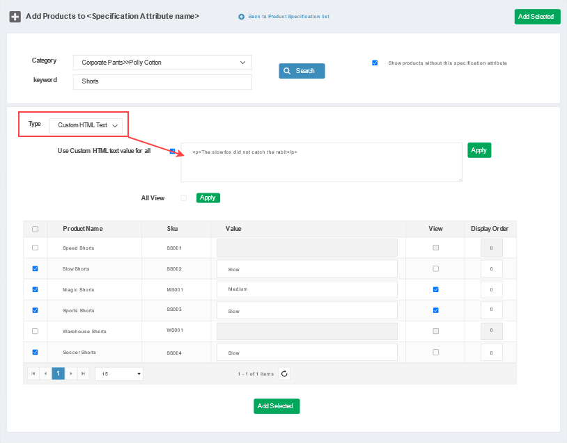
Task: Jump to last page using pager icon
Action: point(84,373)
